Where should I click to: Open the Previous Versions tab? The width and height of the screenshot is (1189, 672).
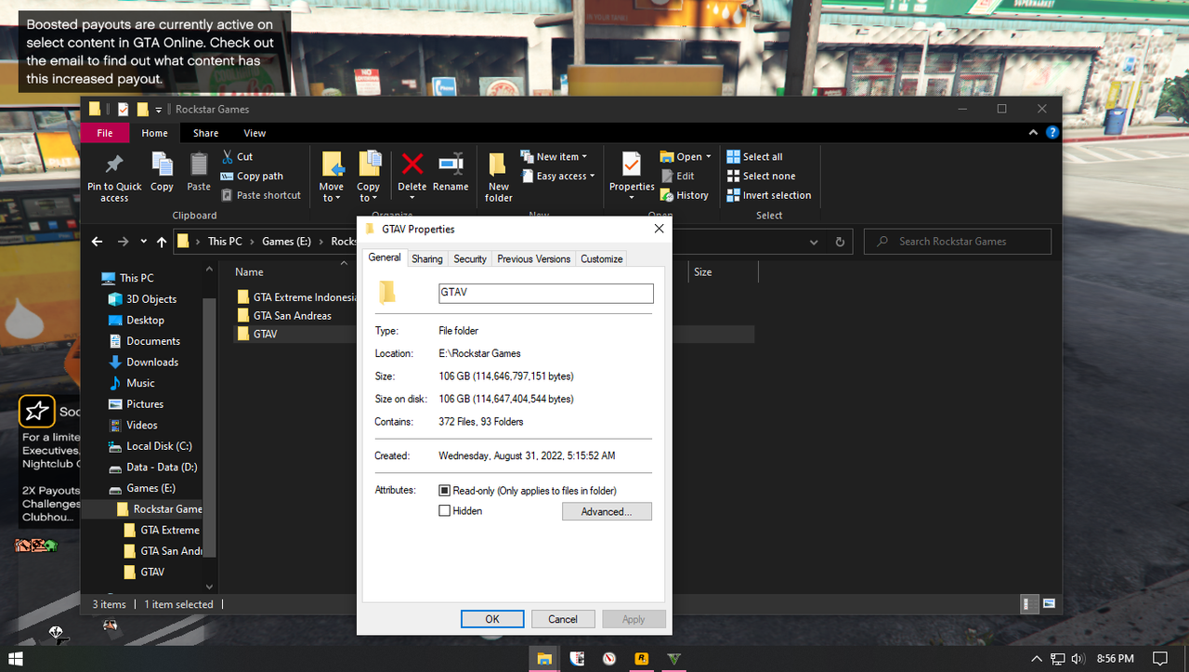(534, 259)
